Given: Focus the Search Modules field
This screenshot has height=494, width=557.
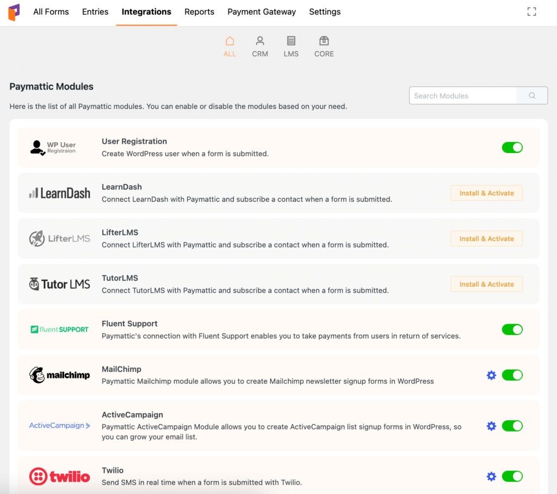Looking at the screenshot, I should click(x=463, y=96).
